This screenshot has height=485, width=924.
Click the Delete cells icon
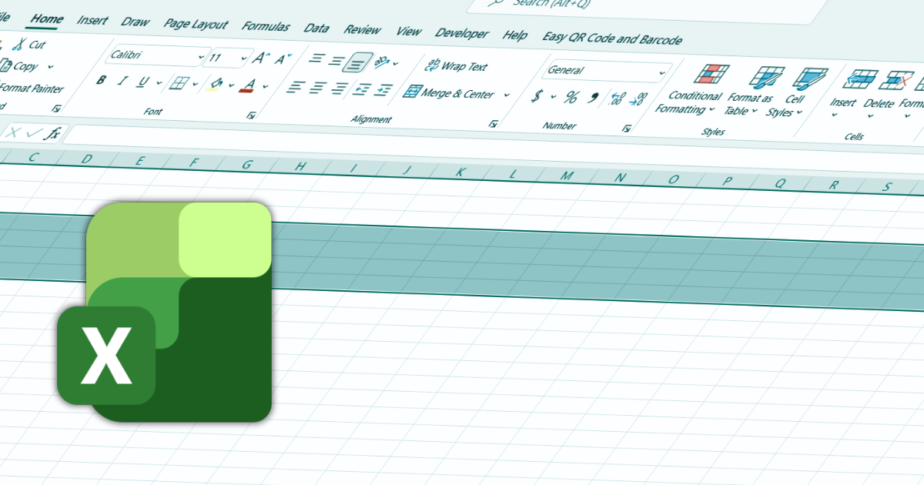[896, 81]
